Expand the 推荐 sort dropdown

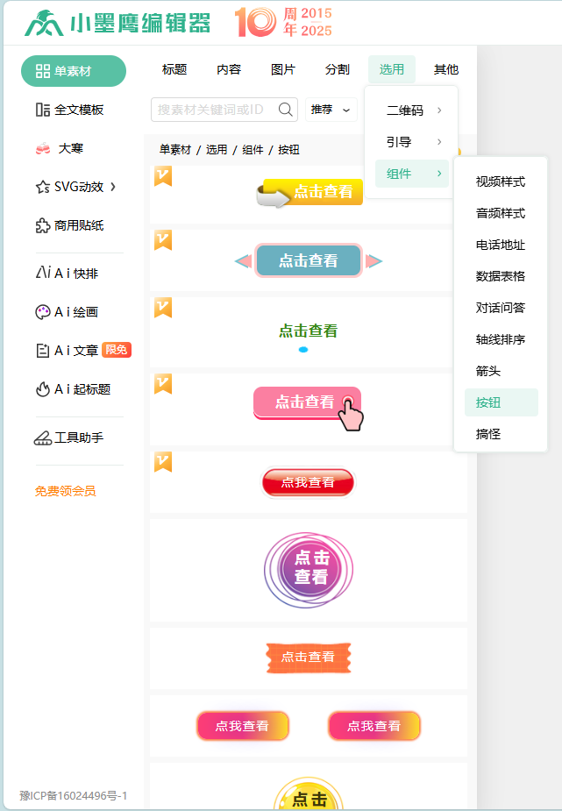[331, 110]
